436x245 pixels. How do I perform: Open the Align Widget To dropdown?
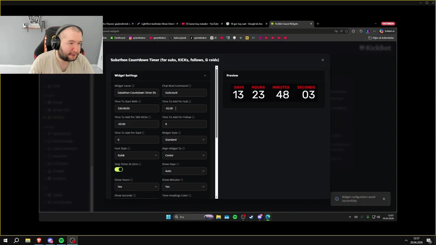tap(184, 155)
